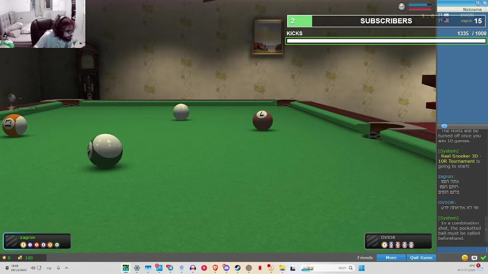
Task: Click the white cue ball on the table
Action: point(181,112)
